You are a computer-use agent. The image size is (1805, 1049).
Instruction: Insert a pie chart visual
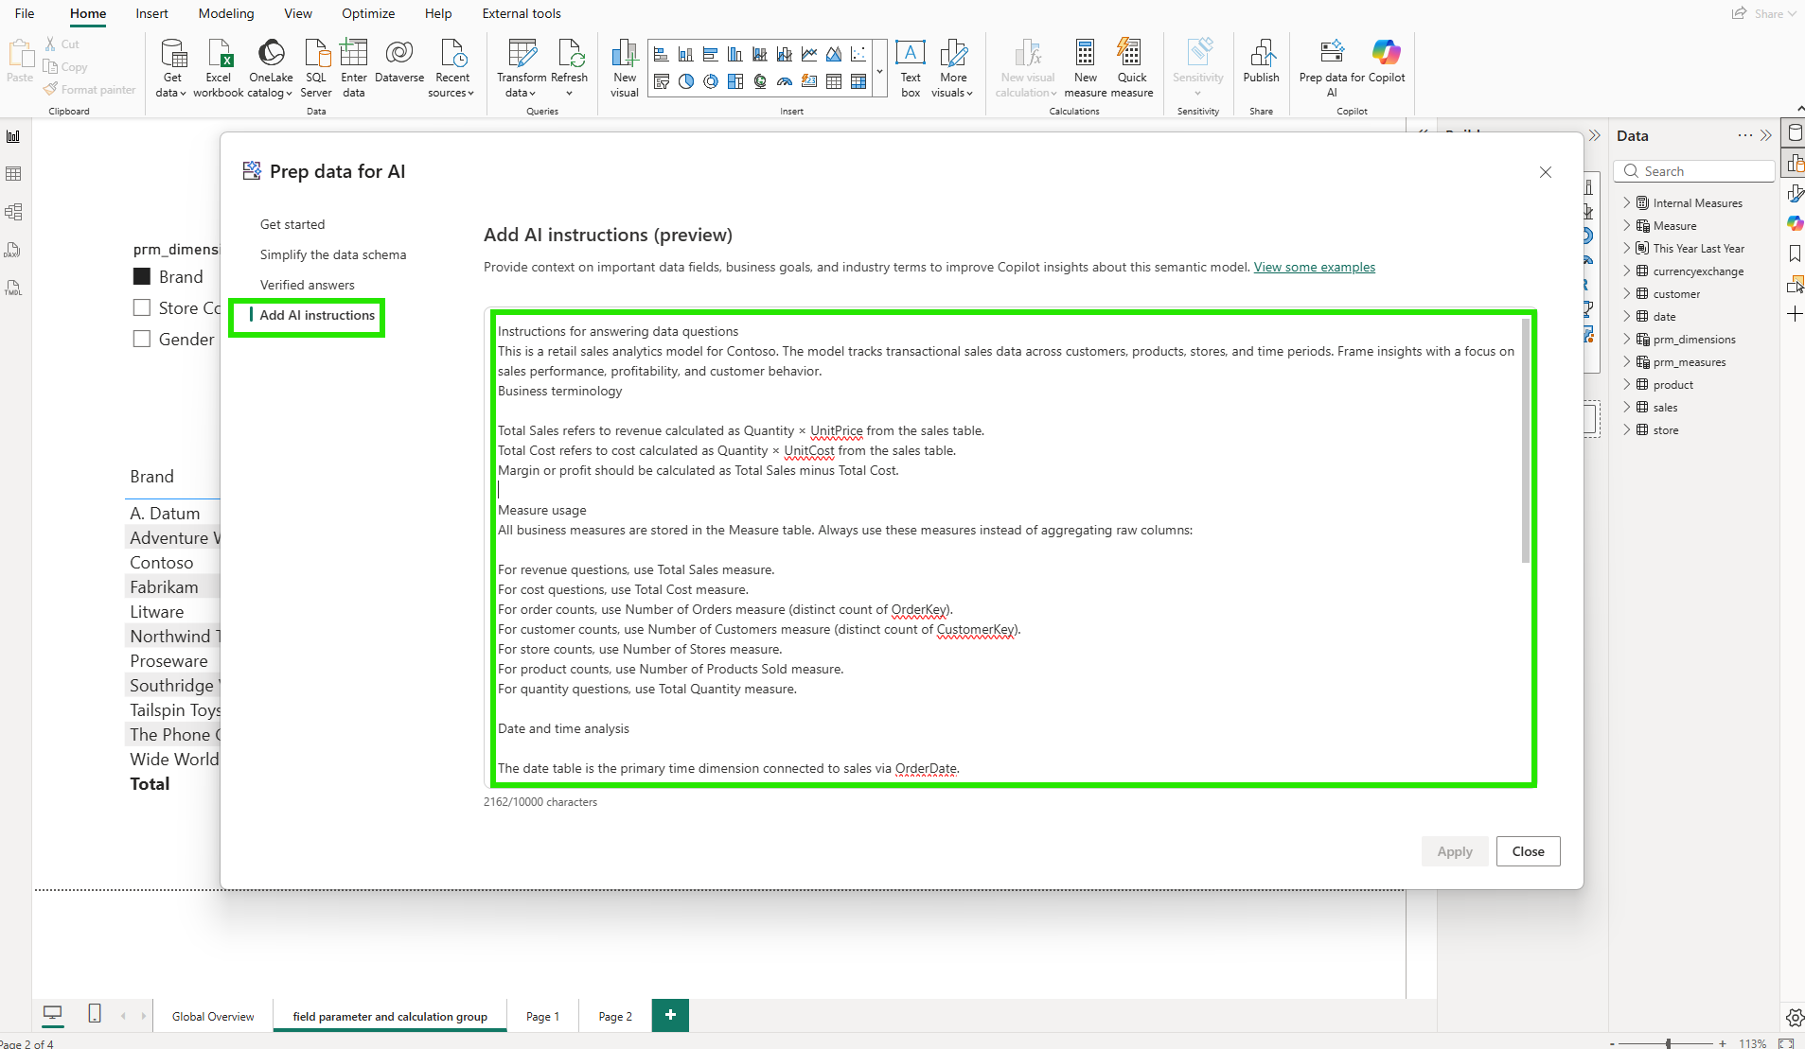click(686, 81)
